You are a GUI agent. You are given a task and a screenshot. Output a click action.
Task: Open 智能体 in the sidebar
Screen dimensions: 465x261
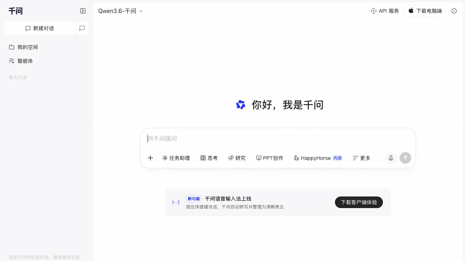[21, 61]
